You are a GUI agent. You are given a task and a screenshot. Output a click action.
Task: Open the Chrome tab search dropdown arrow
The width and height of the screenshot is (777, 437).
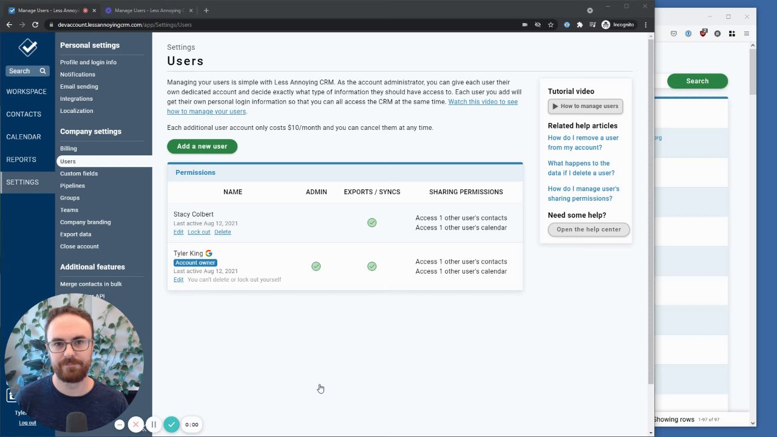point(589,10)
